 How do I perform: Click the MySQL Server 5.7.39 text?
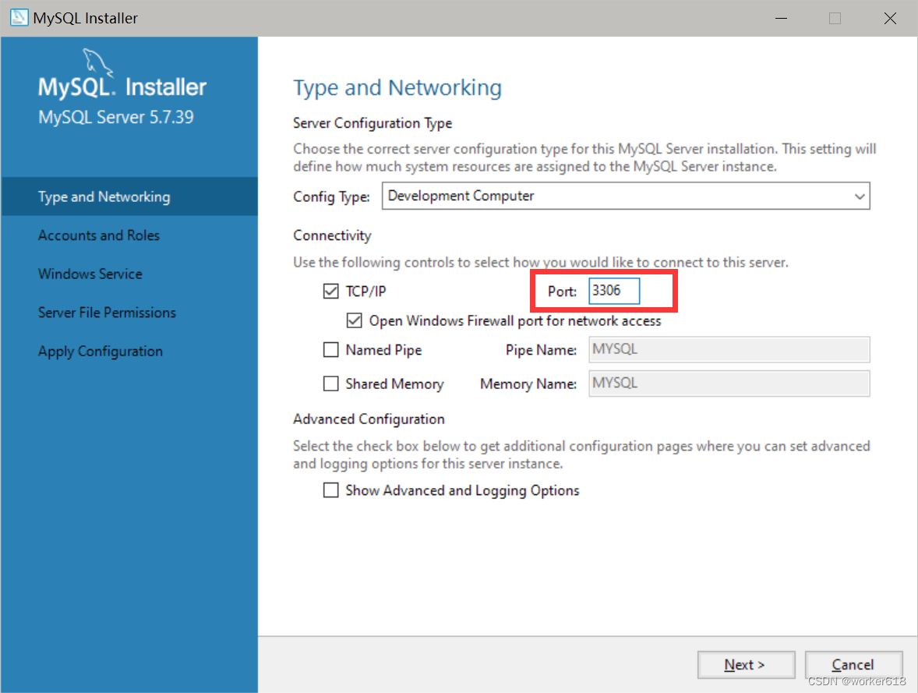[116, 117]
